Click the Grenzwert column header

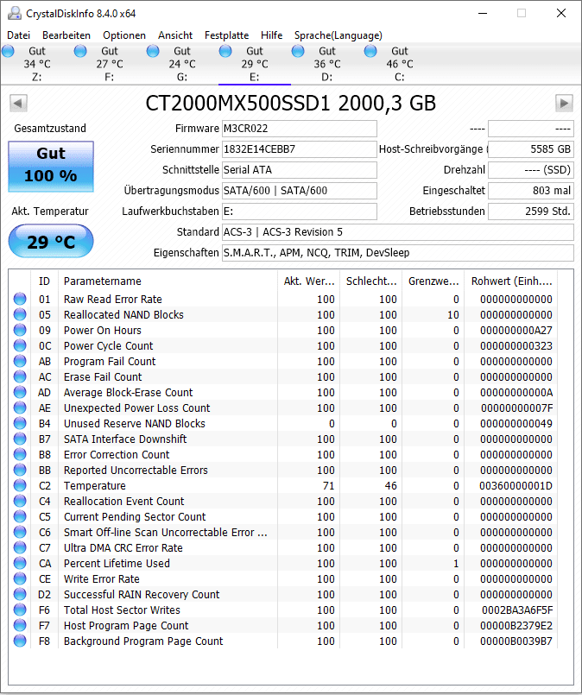pyautogui.click(x=433, y=281)
